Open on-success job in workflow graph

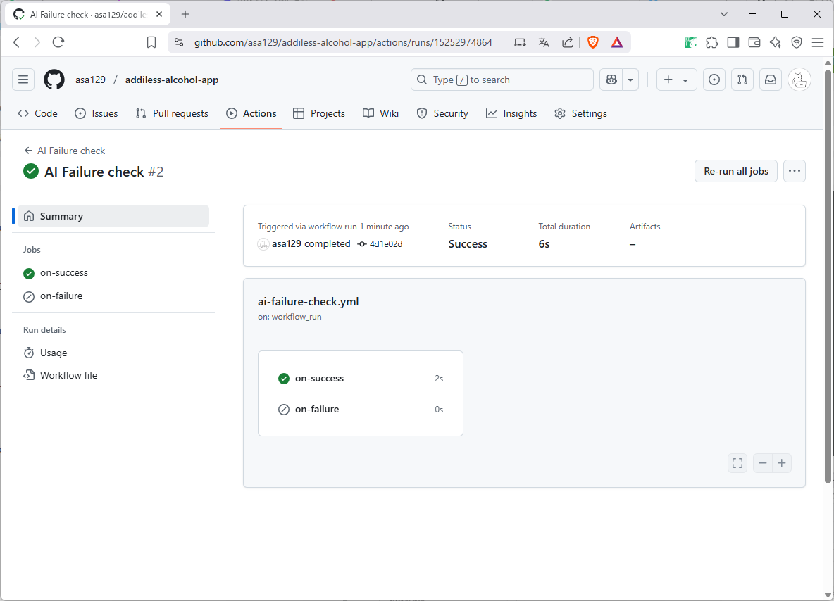click(x=361, y=379)
